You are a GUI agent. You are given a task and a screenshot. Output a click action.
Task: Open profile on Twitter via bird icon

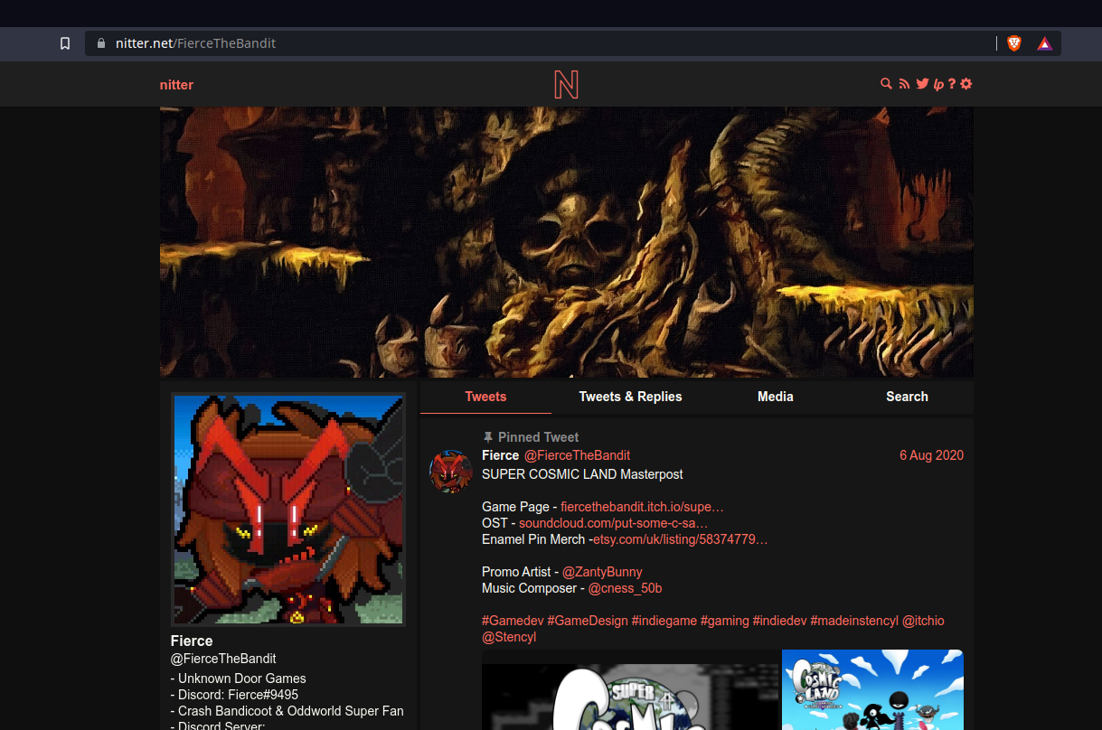tap(922, 84)
